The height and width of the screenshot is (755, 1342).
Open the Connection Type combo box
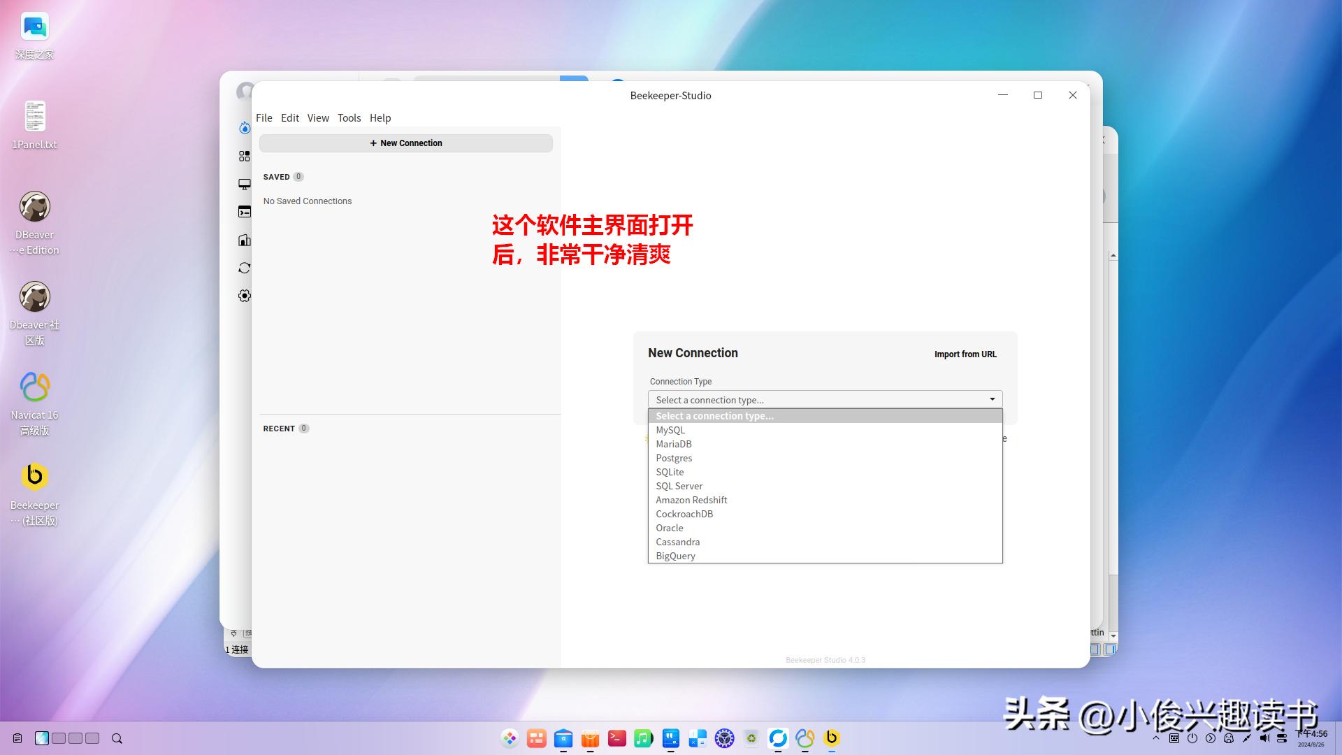825,400
